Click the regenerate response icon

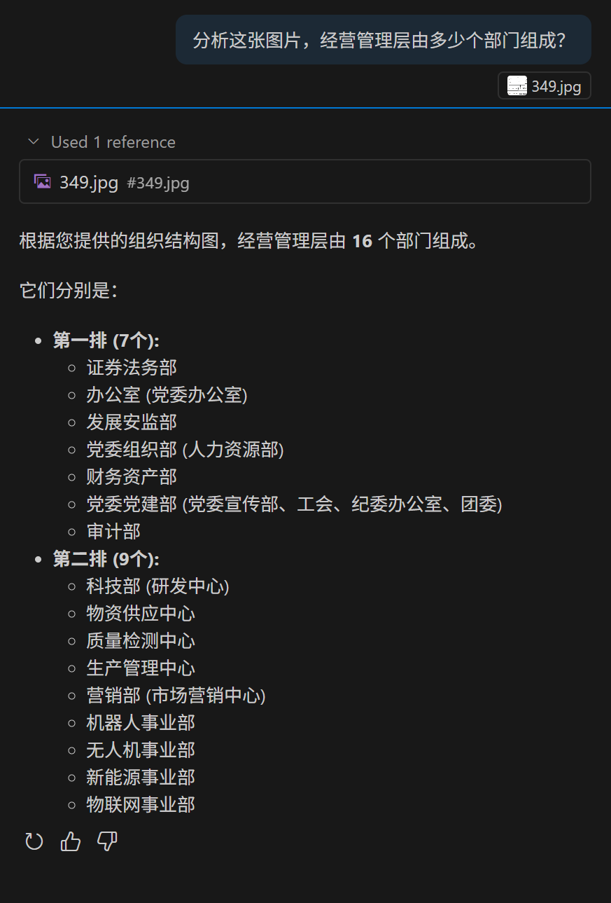tap(34, 841)
